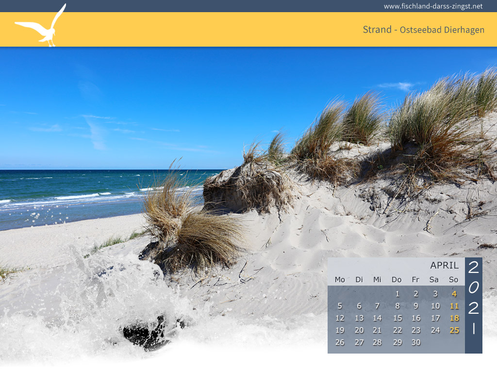Select calendar day 24
Image resolution: width=497 pixels, height=373 pixels.
click(x=435, y=330)
